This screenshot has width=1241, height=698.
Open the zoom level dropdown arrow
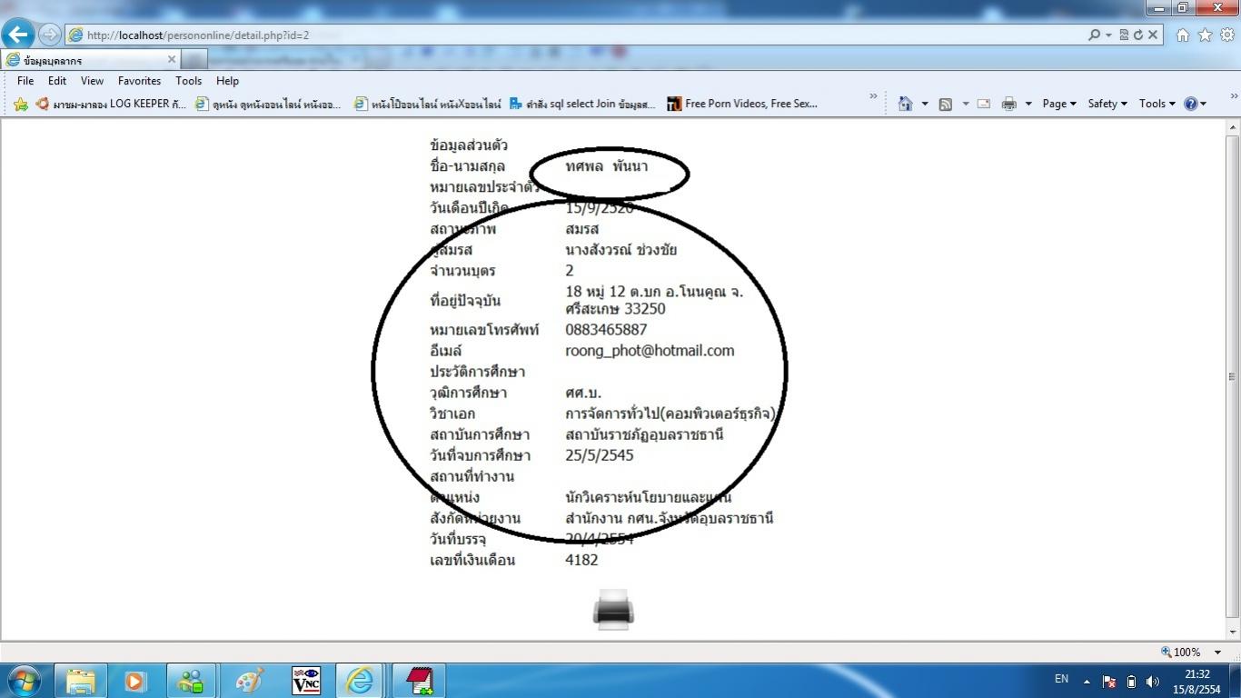[x=1218, y=652]
